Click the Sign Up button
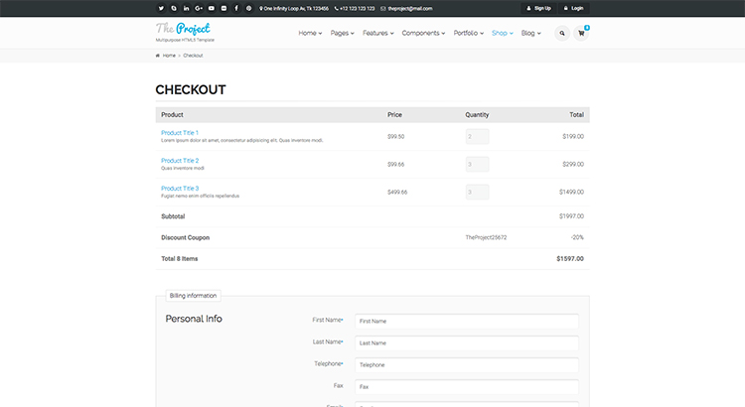This screenshot has height=407, width=745. (x=538, y=8)
